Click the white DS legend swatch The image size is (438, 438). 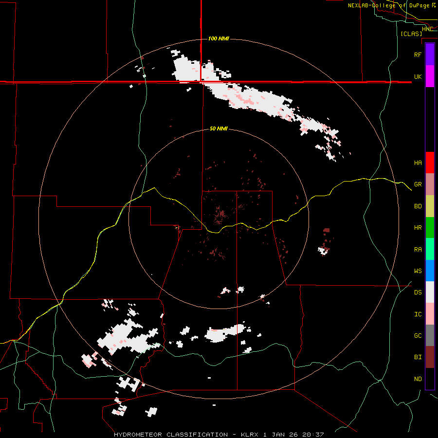pos(430,292)
